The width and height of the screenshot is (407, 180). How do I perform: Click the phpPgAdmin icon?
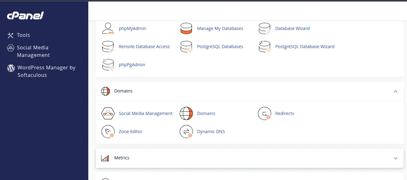108,65
